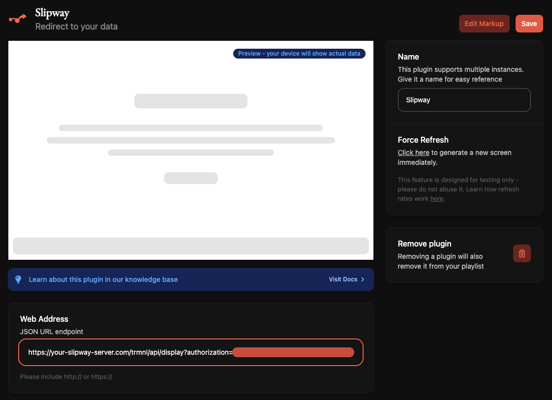The image size is (552, 400).
Task: Click the plugin Name input field
Action: [464, 100]
